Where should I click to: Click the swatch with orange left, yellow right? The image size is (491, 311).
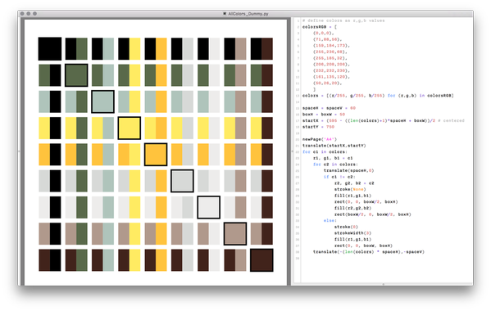130,155
